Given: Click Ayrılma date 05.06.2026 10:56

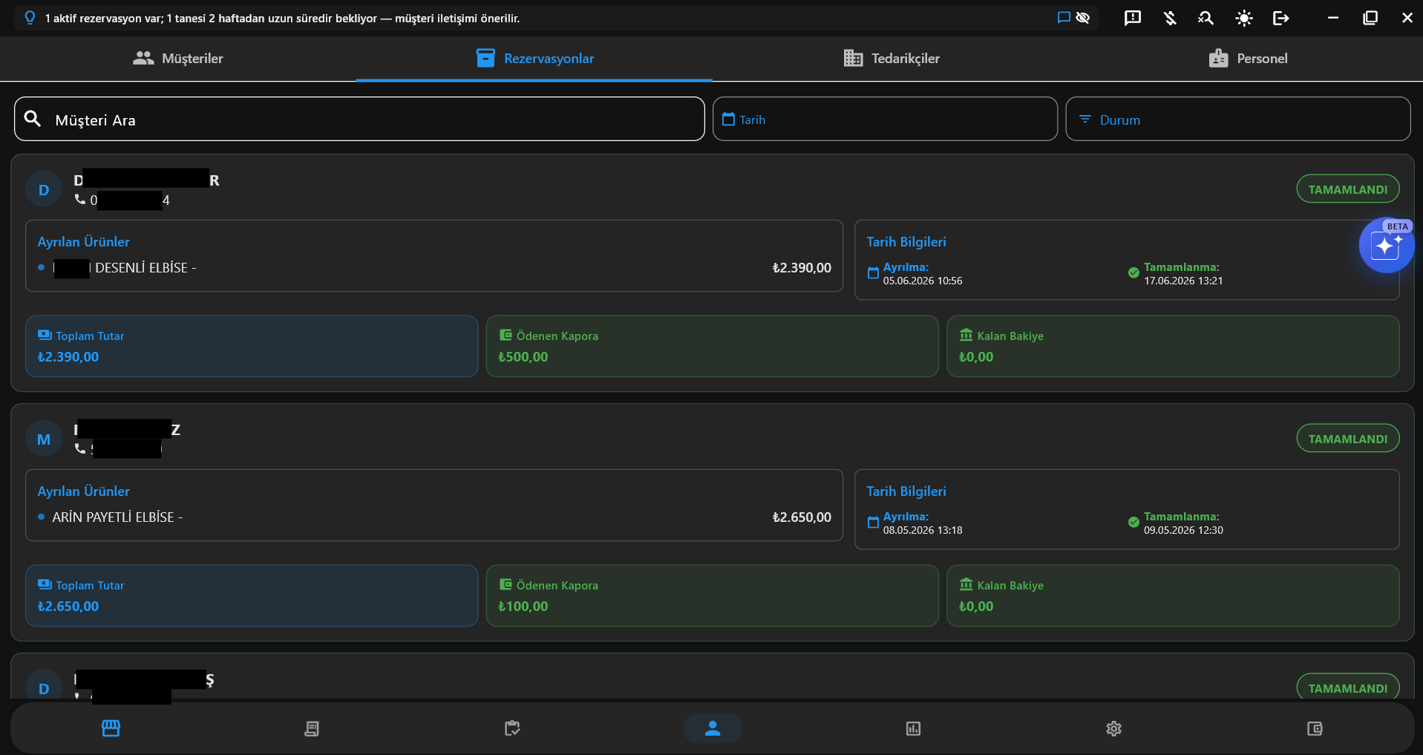Looking at the screenshot, I should point(923,281).
